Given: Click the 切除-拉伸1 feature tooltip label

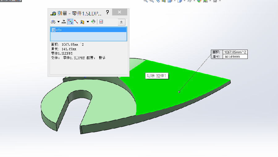Looking at the screenshot, I should (x=157, y=76).
